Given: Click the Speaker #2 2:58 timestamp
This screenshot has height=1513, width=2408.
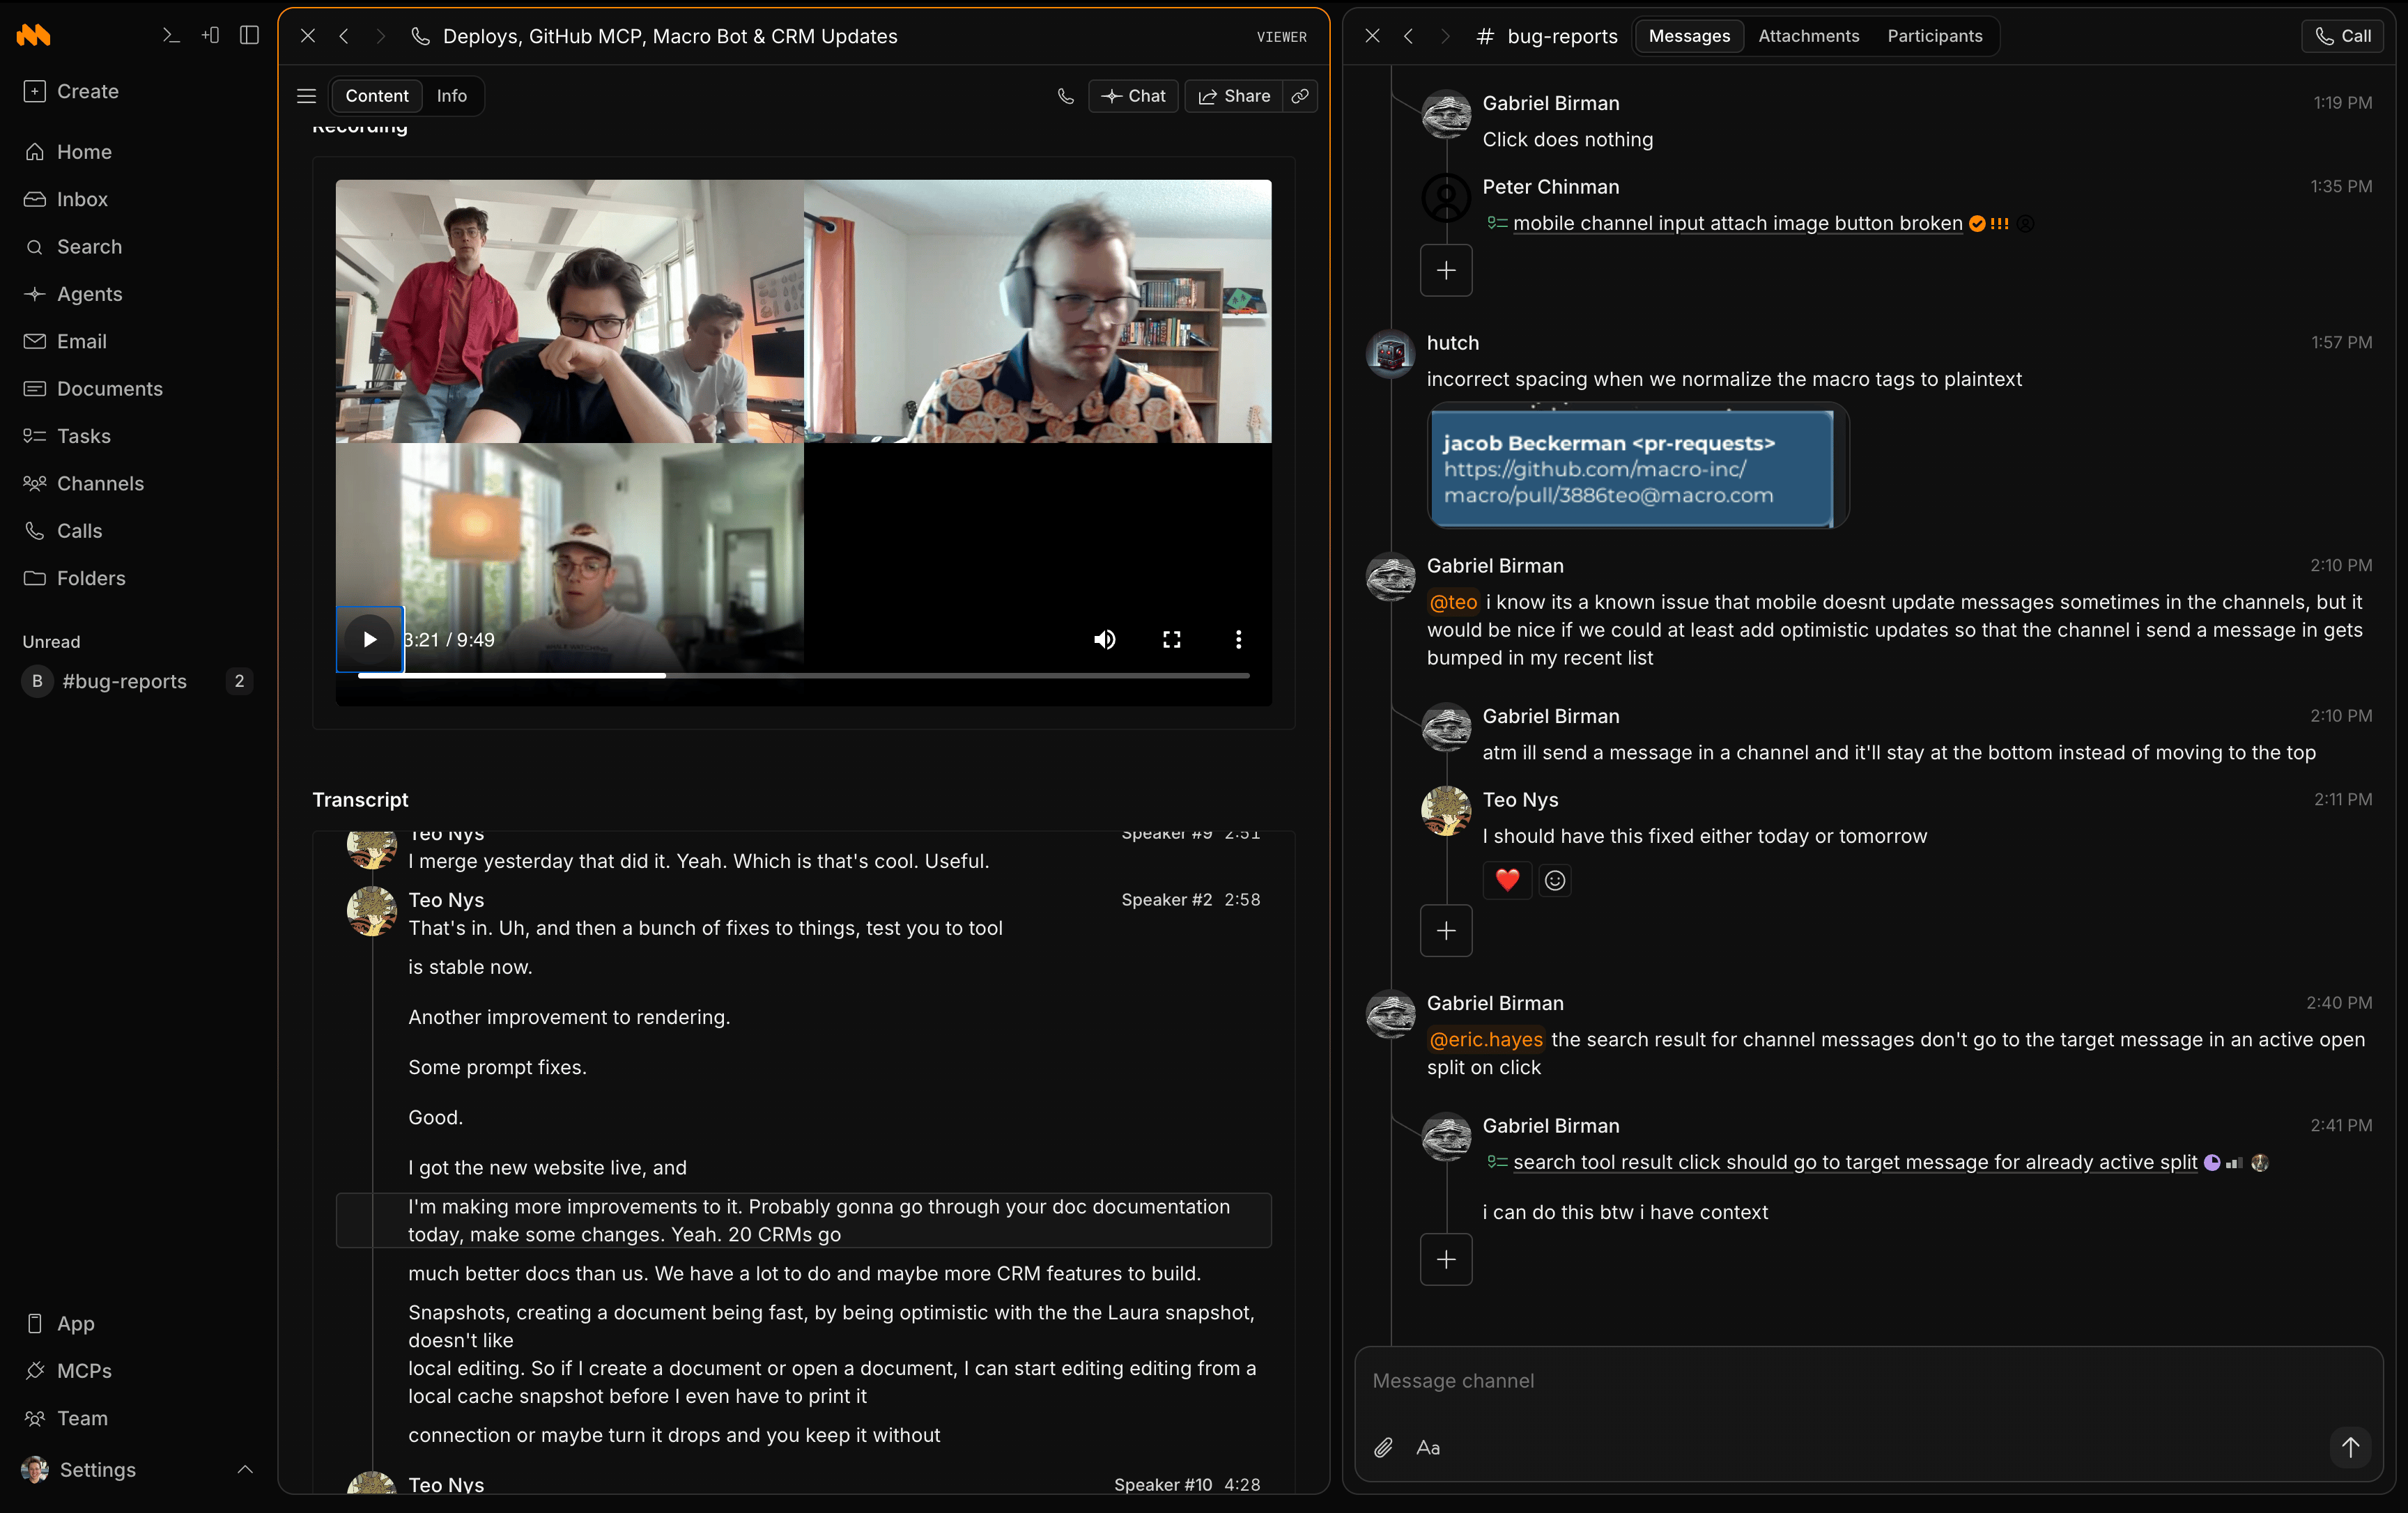Looking at the screenshot, I should (x=1190, y=900).
